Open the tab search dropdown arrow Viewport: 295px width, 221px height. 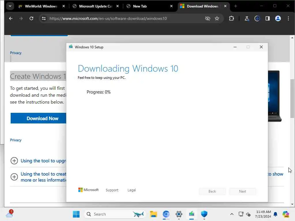tap(10, 6)
